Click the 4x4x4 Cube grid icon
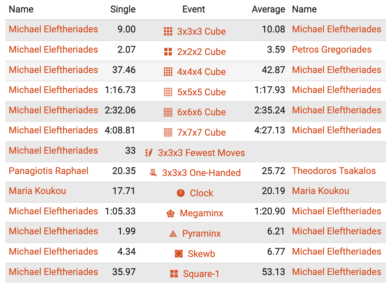 pyautogui.click(x=168, y=72)
